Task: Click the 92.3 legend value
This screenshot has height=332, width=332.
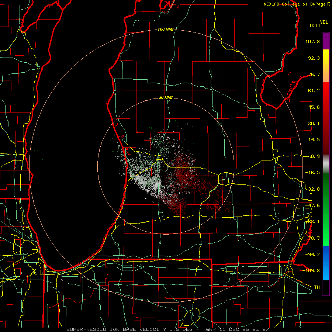Action: coord(314,58)
